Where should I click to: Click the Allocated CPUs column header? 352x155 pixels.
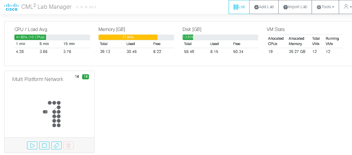276,41
